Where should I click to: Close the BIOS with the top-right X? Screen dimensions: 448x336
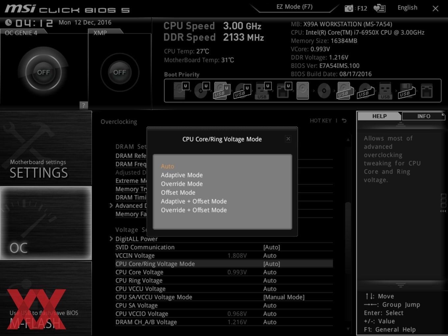[435, 9]
